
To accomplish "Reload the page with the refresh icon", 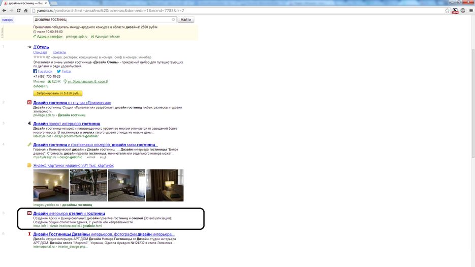I will (18, 10).
